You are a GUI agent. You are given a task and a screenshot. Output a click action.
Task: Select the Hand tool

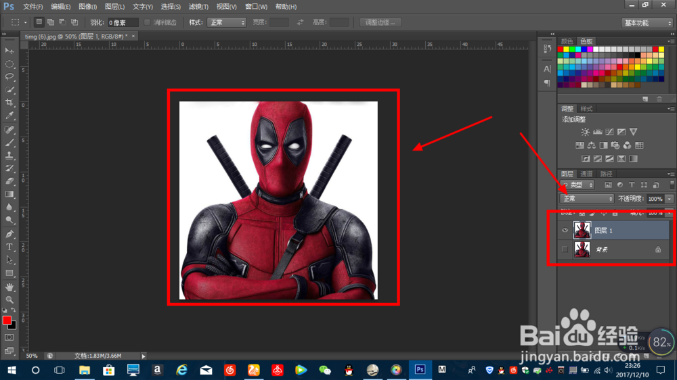click(x=9, y=286)
